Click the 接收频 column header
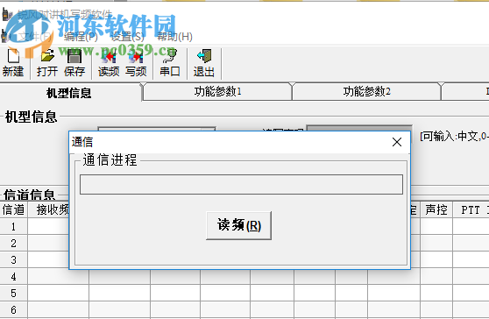489x319 pixels. pyautogui.click(x=49, y=209)
